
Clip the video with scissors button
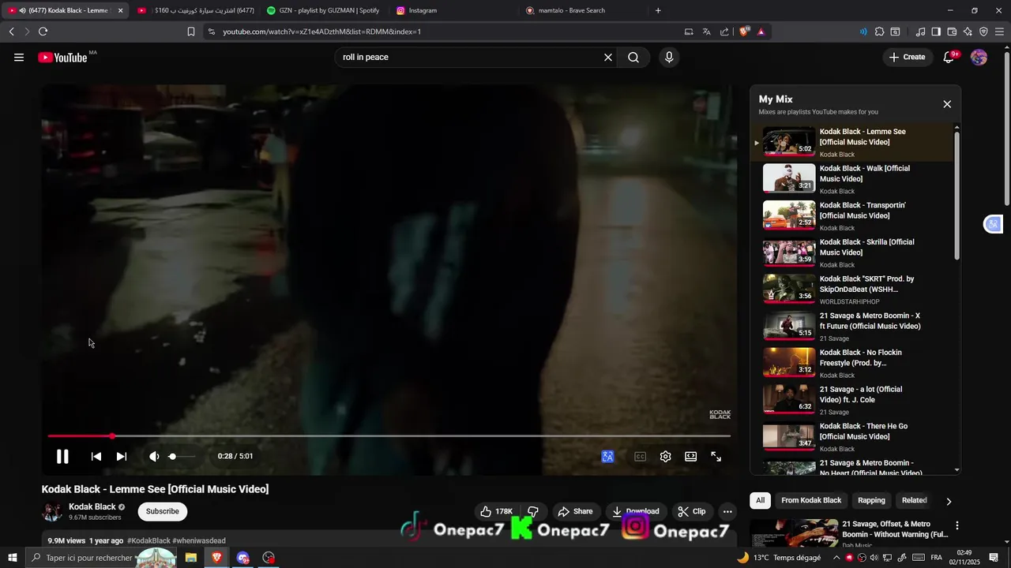click(692, 511)
